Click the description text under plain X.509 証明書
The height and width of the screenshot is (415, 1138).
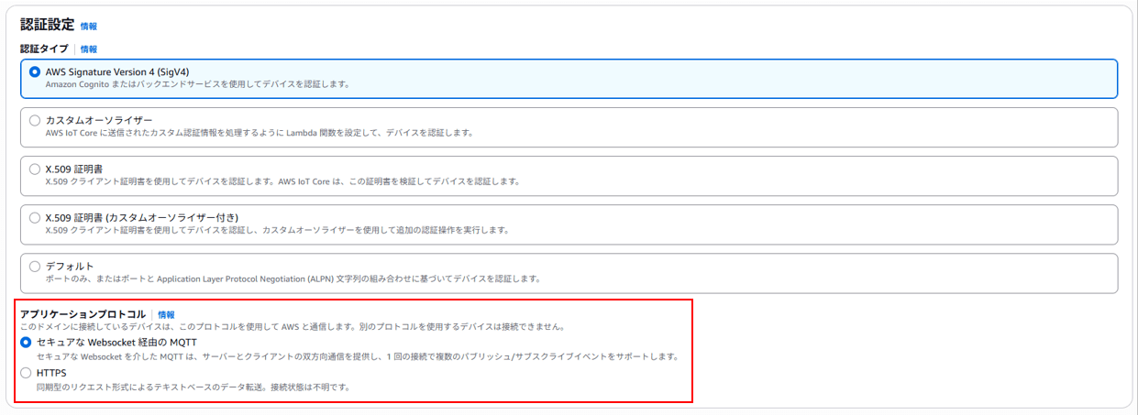pyautogui.click(x=282, y=181)
